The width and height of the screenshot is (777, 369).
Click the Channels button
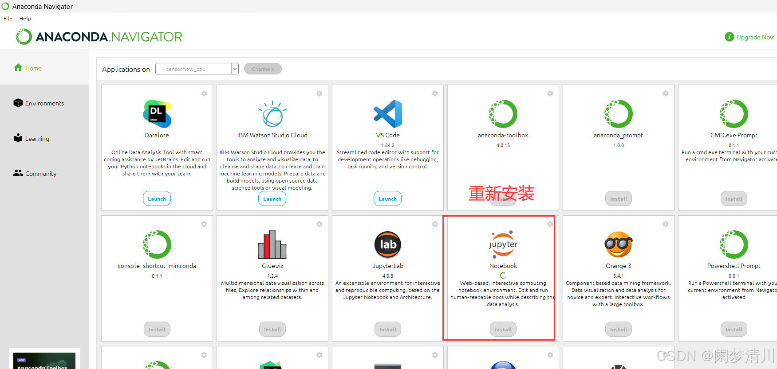263,69
